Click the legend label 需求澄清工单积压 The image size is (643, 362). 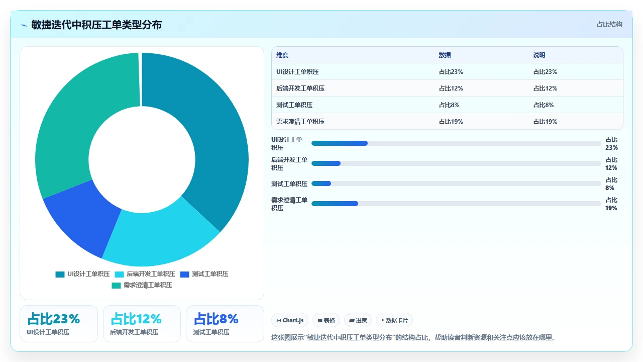148,285
